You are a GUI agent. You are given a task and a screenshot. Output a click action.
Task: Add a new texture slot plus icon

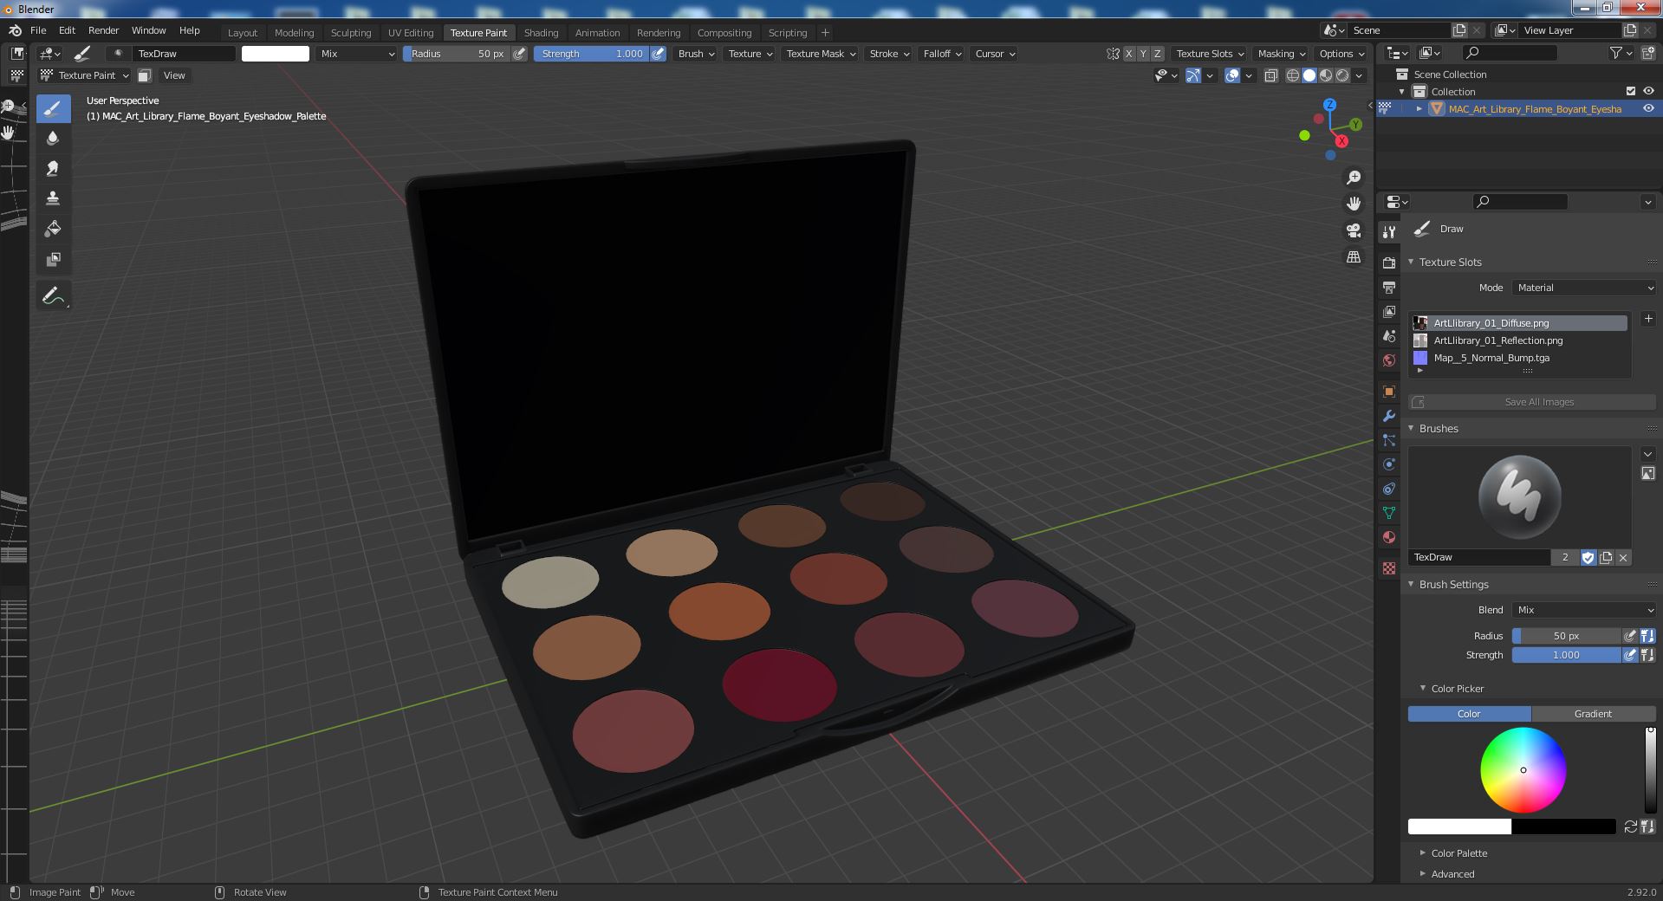[x=1648, y=319]
